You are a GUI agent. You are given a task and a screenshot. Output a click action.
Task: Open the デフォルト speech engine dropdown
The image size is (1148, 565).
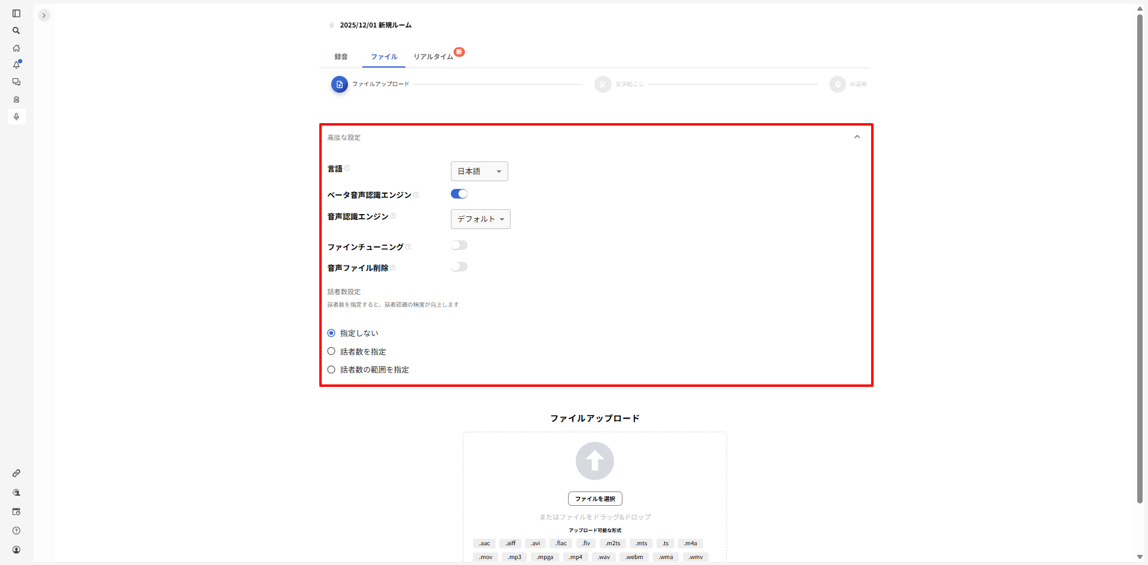tap(480, 219)
